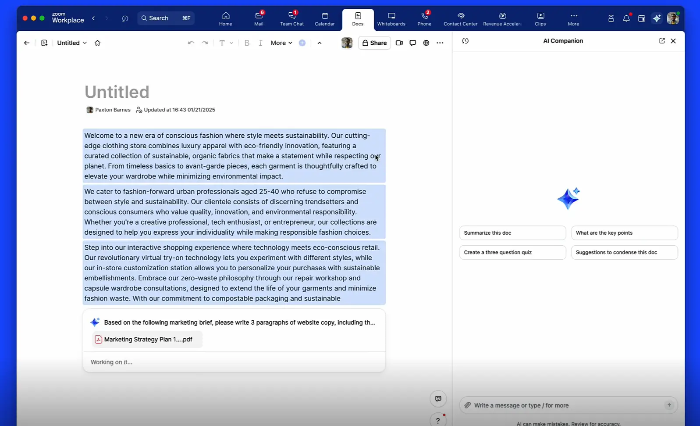Pop out the AI Companion panel
This screenshot has width=700, height=426.
tap(662, 41)
